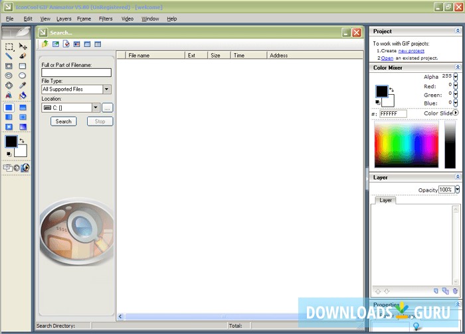
Task: Select the filled ellipse shape tool
Action: [x=23, y=76]
